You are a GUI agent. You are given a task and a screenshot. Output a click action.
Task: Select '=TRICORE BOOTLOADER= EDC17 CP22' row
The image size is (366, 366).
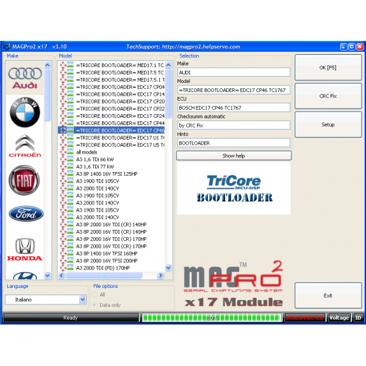point(120,109)
